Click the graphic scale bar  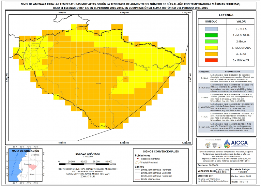tap(84, 164)
